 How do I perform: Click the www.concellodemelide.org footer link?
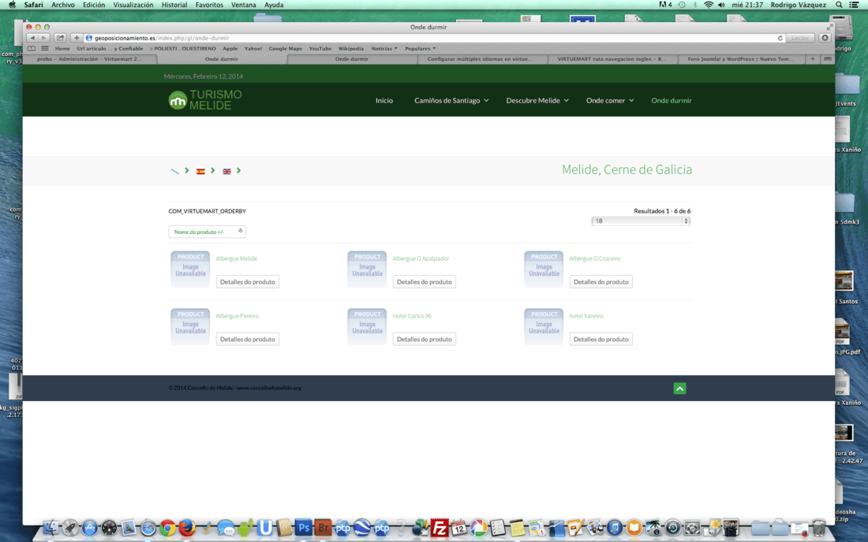[x=269, y=388]
